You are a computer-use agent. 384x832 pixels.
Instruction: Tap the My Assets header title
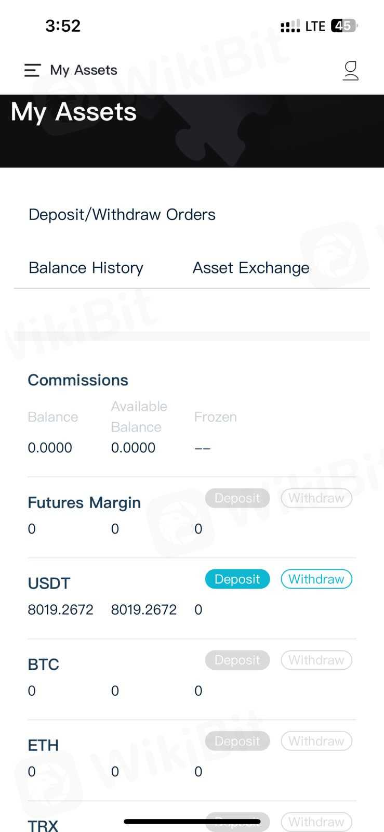pyautogui.click(x=83, y=70)
